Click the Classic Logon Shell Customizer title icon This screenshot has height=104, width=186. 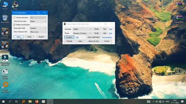point(65,24)
